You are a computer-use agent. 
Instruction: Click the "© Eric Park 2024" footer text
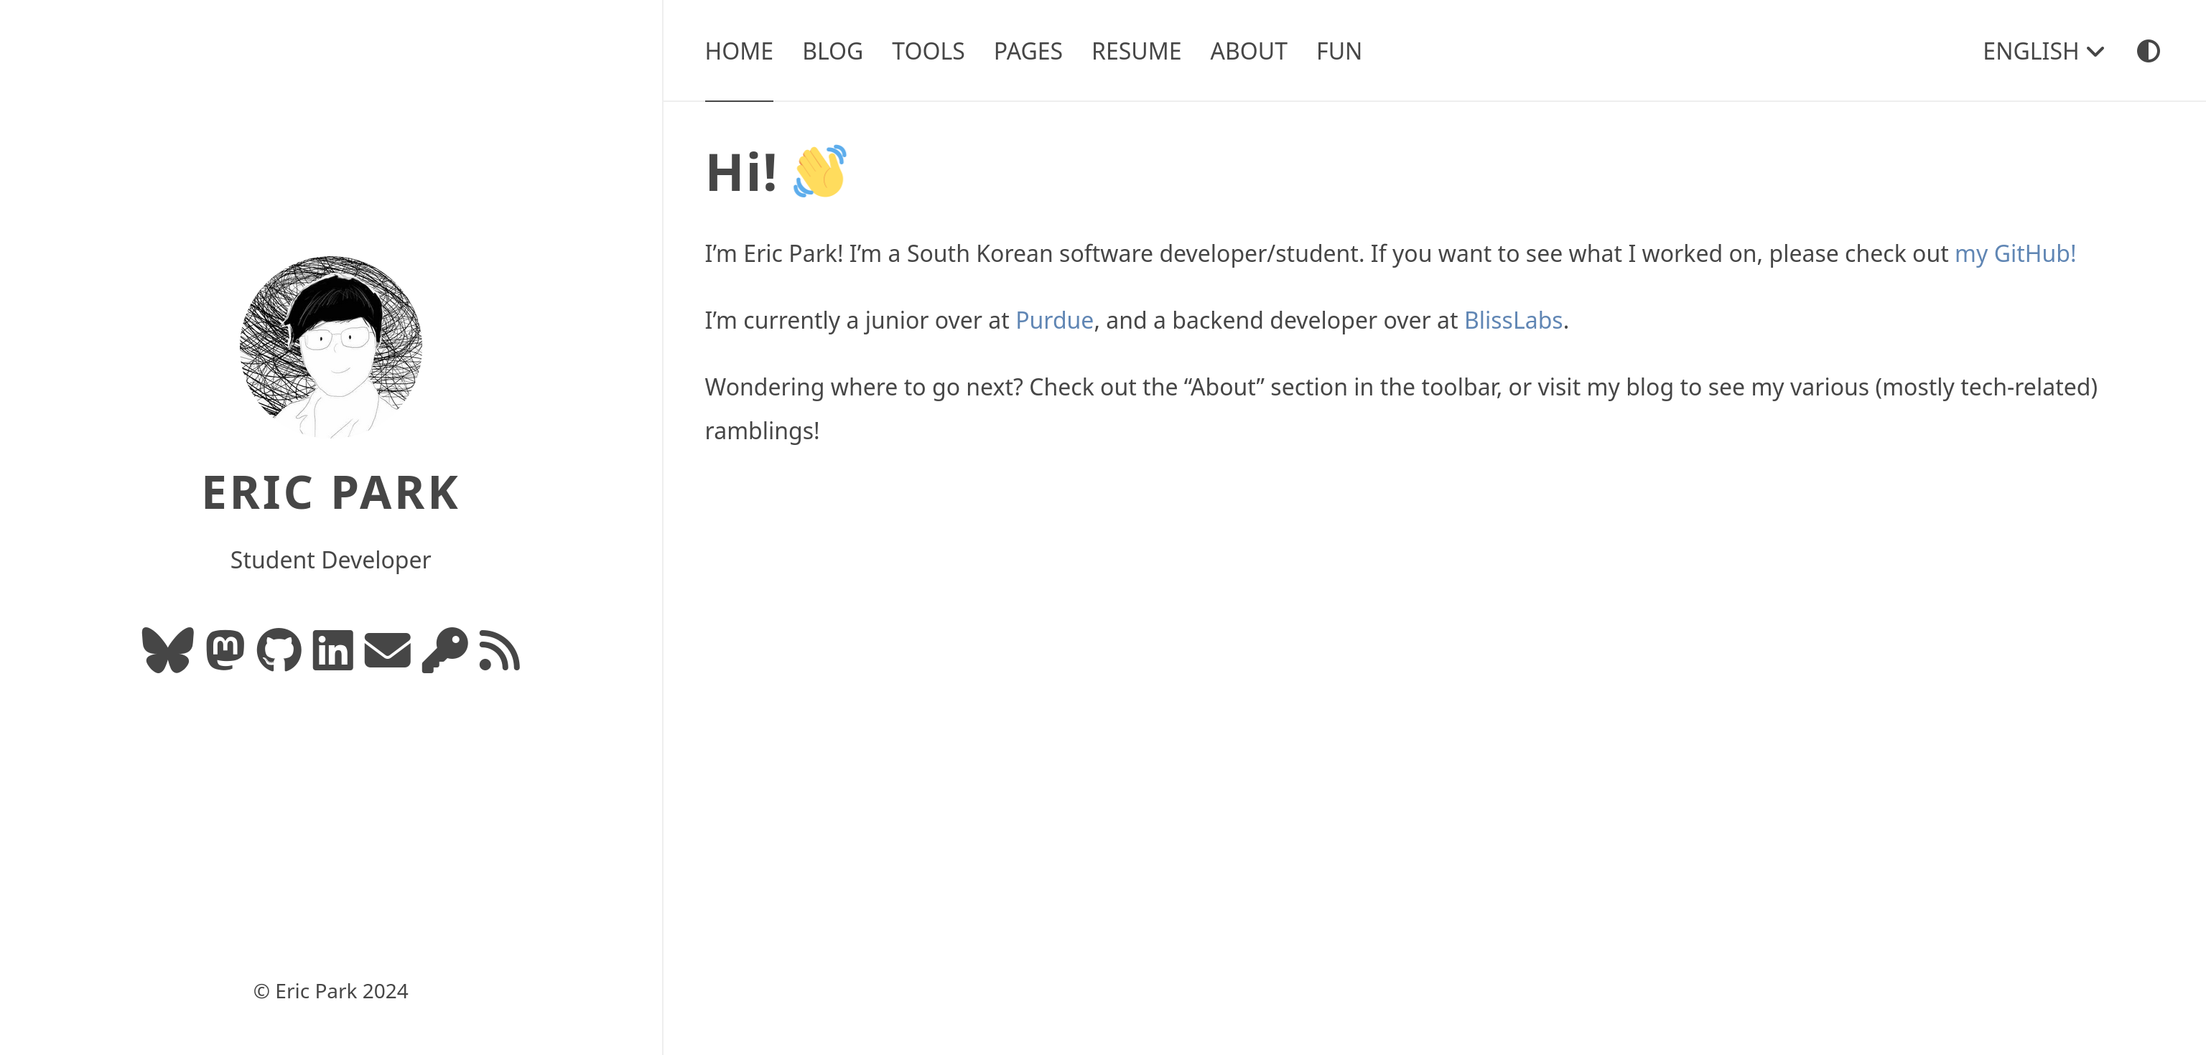(330, 991)
